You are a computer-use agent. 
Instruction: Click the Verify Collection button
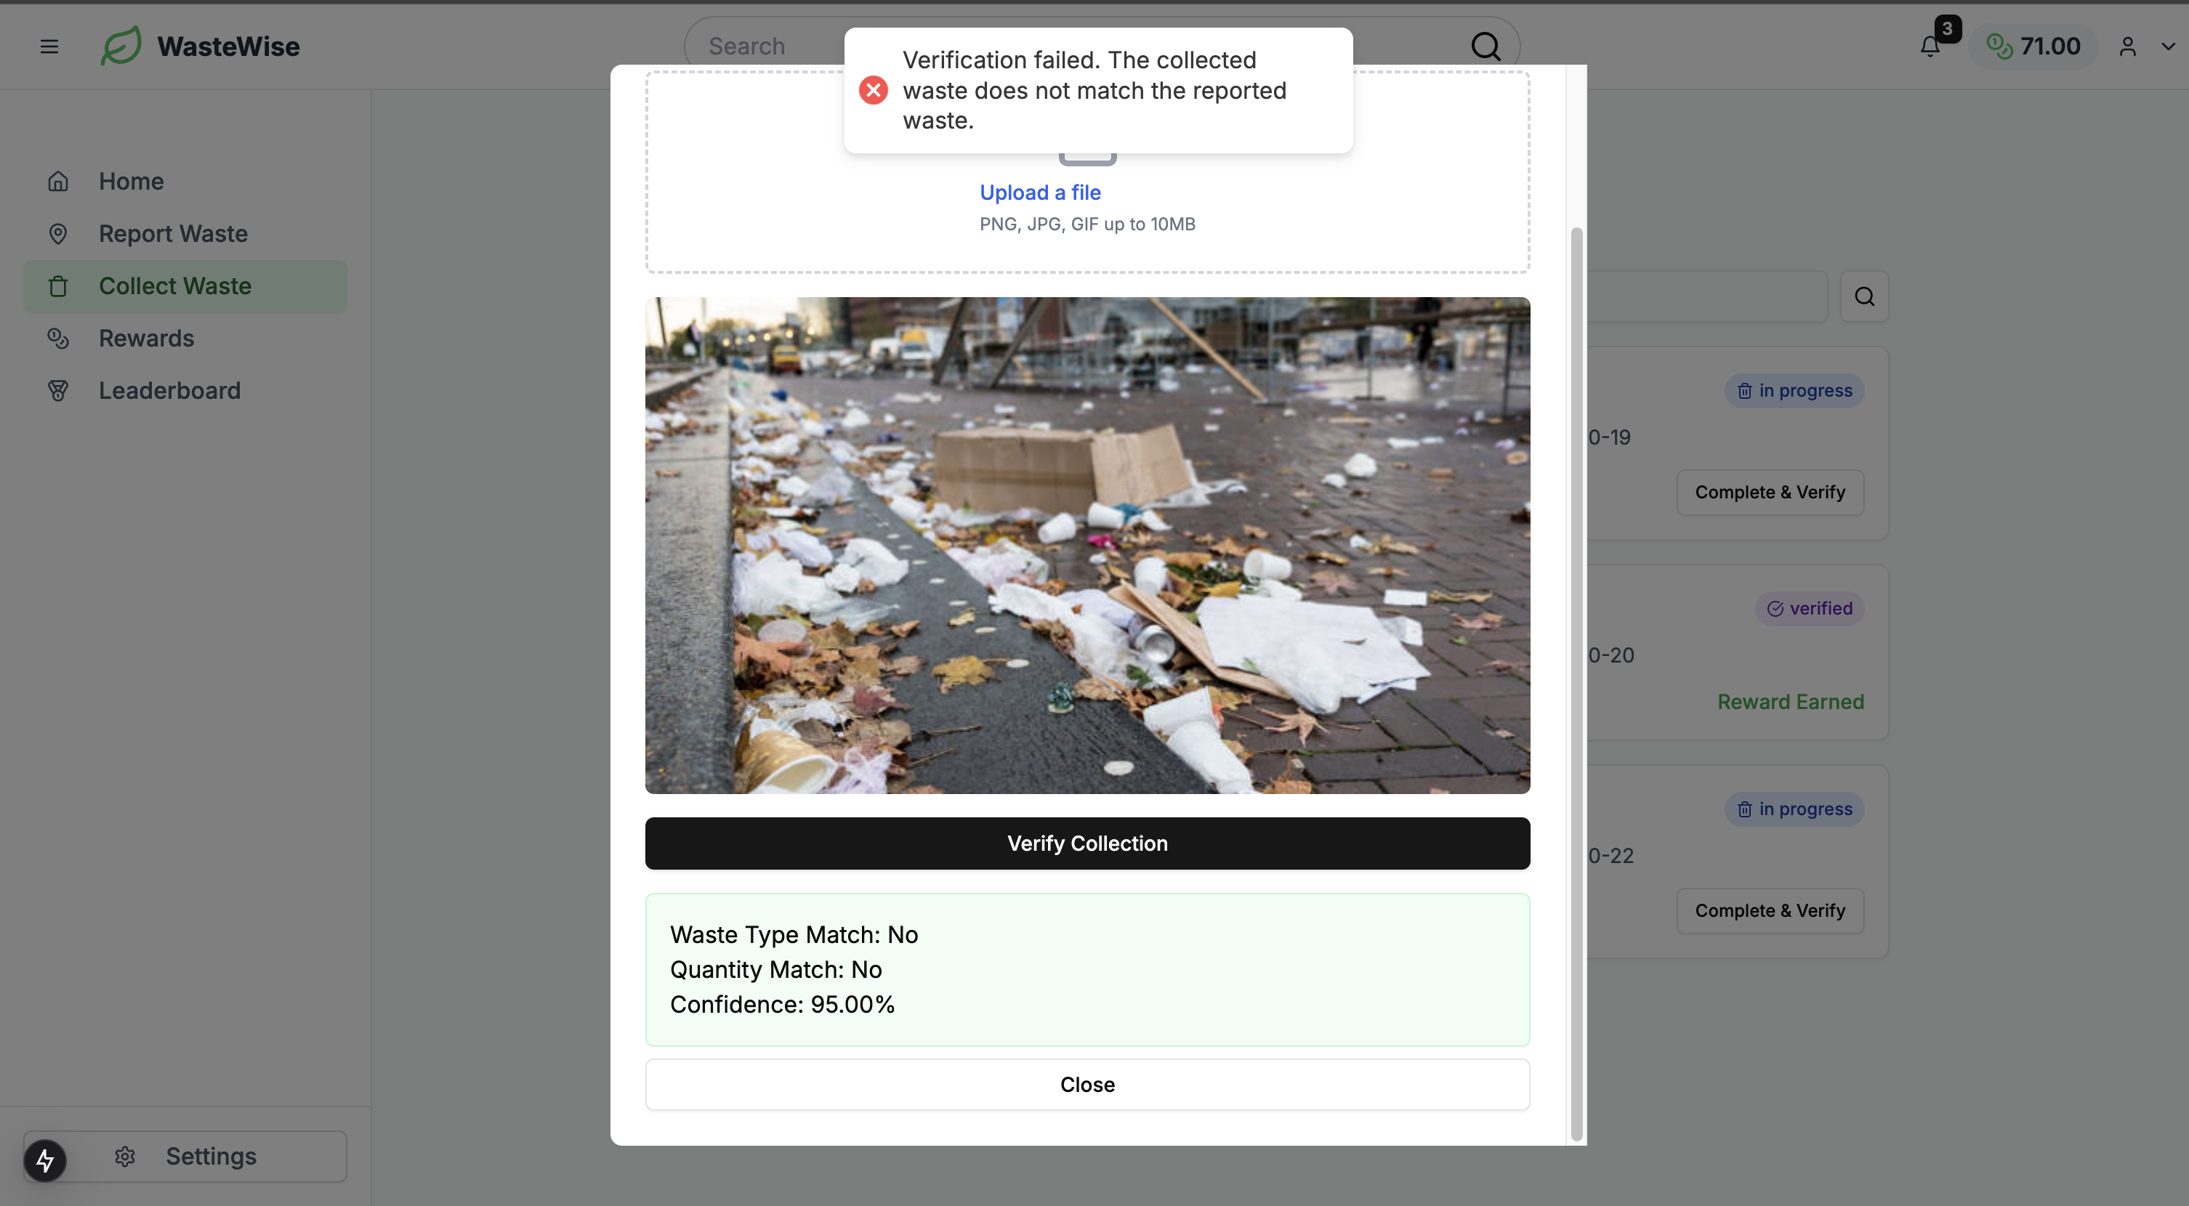coord(1087,843)
